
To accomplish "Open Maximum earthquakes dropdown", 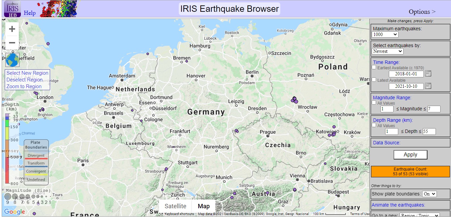I will click(385, 34).
